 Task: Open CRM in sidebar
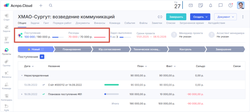coord(6,40)
